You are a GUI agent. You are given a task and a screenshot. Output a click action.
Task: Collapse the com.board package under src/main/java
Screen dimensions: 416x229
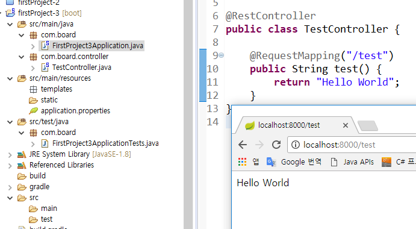[x=22, y=35]
